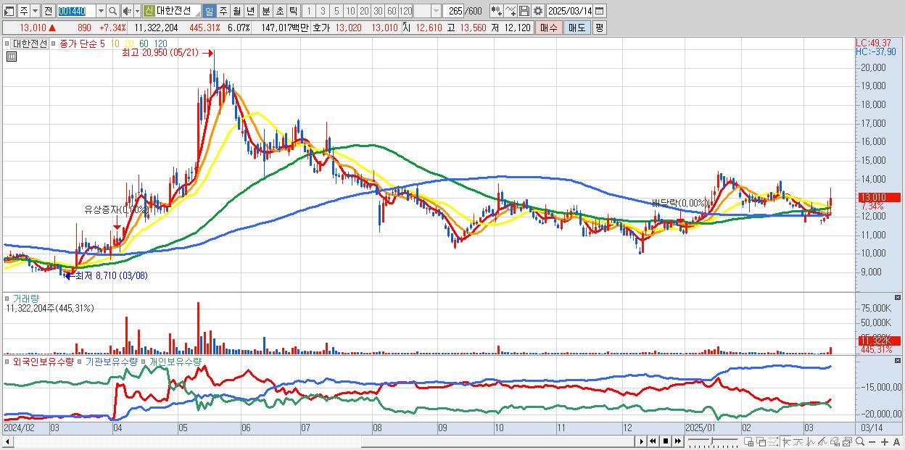Image resolution: width=905 pixels, height=450 pixels.
Task: Click the date field 2025/03/14
Action: (x=570, y=11)
